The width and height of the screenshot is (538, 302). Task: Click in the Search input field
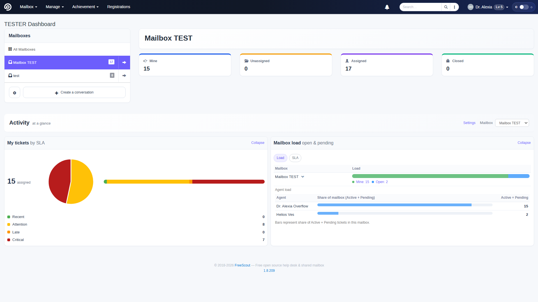tap(421, 7)
